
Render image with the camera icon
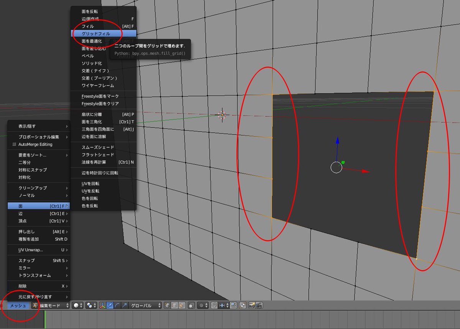point(252,306)
